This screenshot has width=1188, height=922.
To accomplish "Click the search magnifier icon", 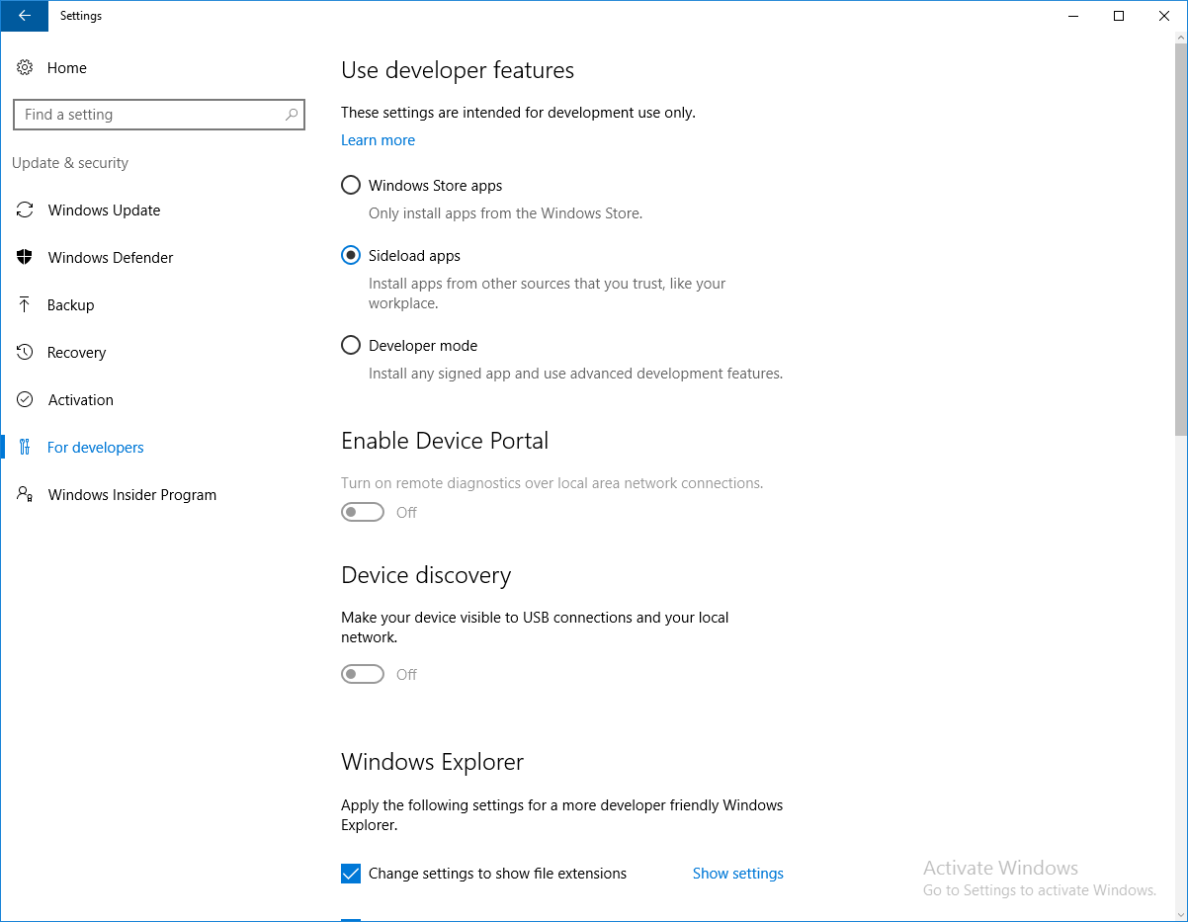I will click(292, 115).
